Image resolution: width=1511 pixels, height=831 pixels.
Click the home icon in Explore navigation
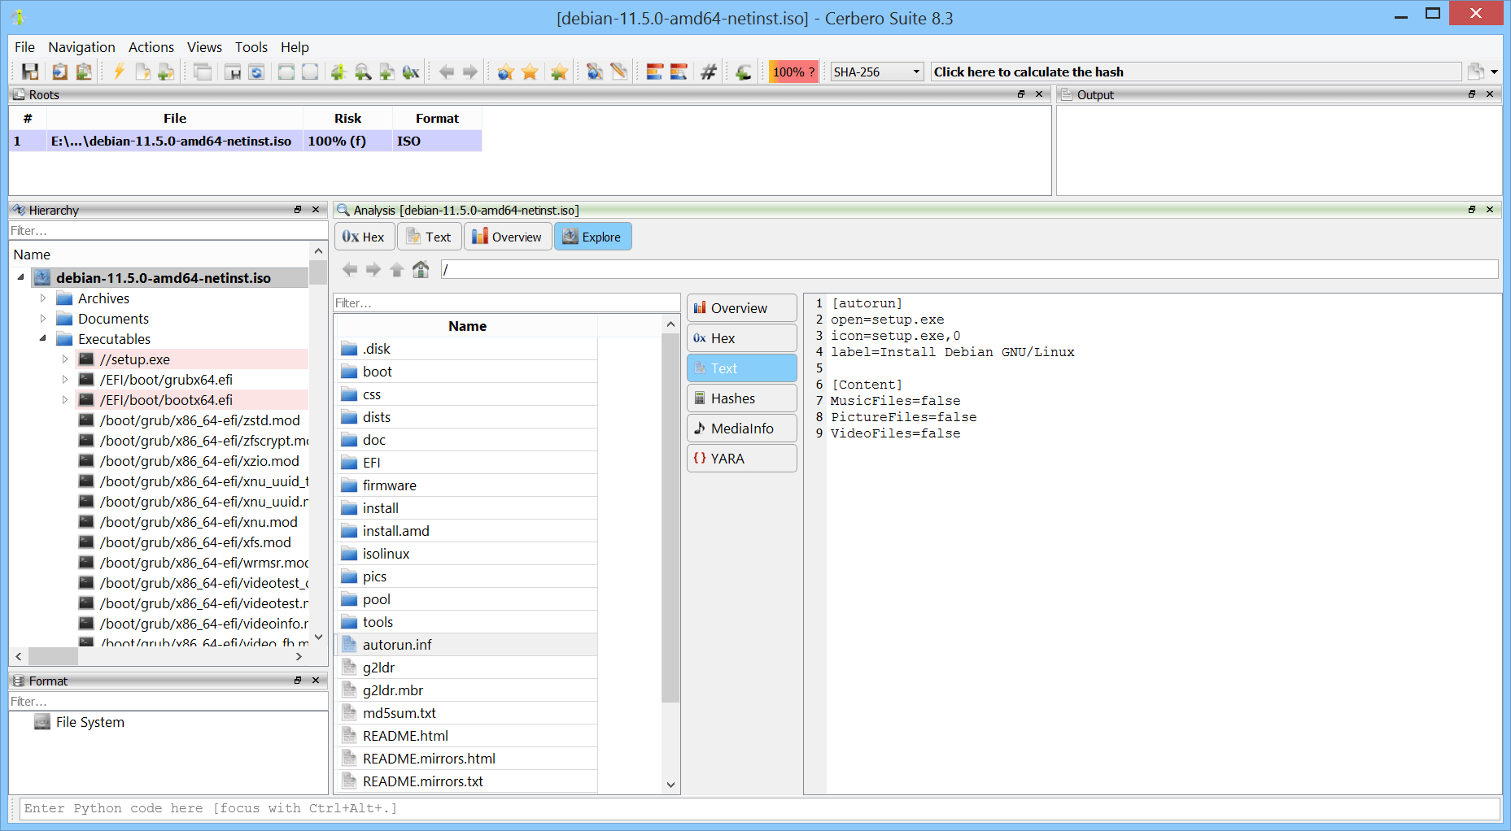421,269
